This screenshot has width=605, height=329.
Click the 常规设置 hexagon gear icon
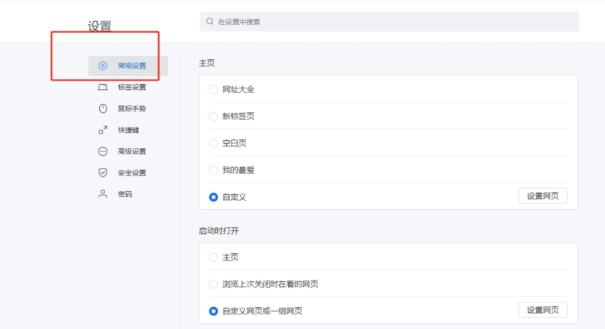click(103, 66)
